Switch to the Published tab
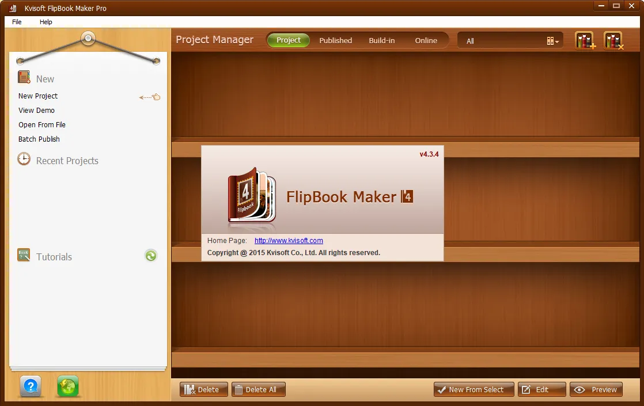The image size is (644, 406). click(x=336, y=41)
